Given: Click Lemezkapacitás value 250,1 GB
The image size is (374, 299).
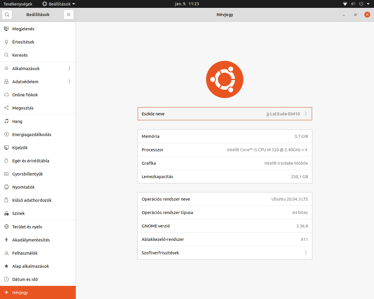Looking at the screenshot, I should (299, 177).
